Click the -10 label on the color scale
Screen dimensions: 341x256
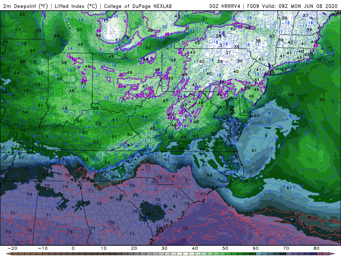click(43, 248)
